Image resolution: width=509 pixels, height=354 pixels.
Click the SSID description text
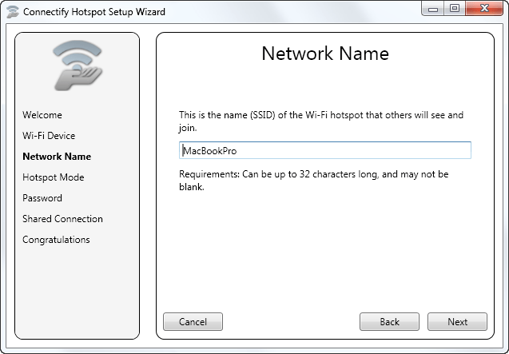coord(320,121)
